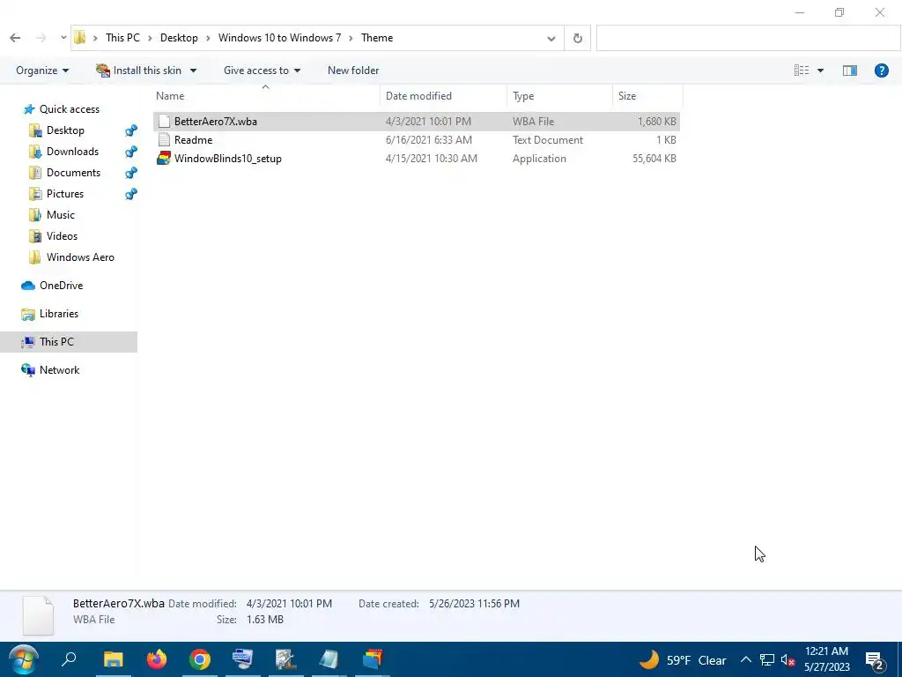
Task: Click pin icon beside Downloads
Action: pyautogui.click(x=131, y=152)
